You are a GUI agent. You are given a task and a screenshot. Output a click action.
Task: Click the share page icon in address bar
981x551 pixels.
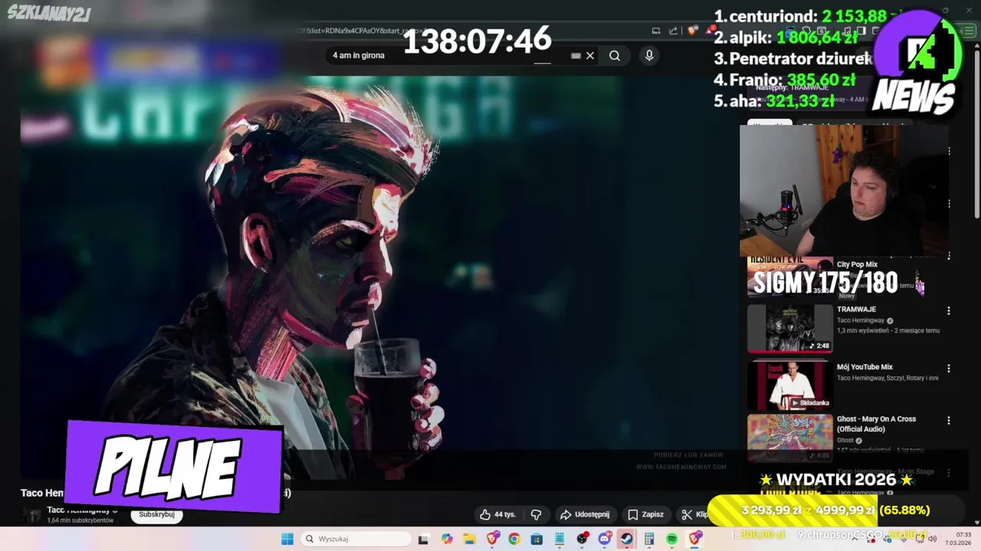coord(674,31)
